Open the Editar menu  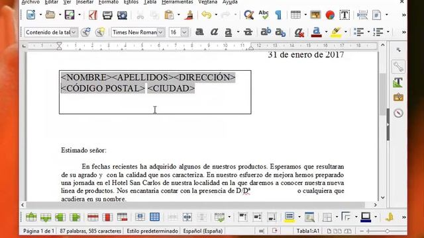52,2
